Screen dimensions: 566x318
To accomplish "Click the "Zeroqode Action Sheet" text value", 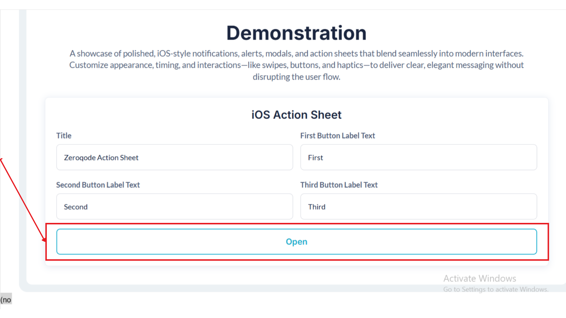I will [x=101, y=158].
